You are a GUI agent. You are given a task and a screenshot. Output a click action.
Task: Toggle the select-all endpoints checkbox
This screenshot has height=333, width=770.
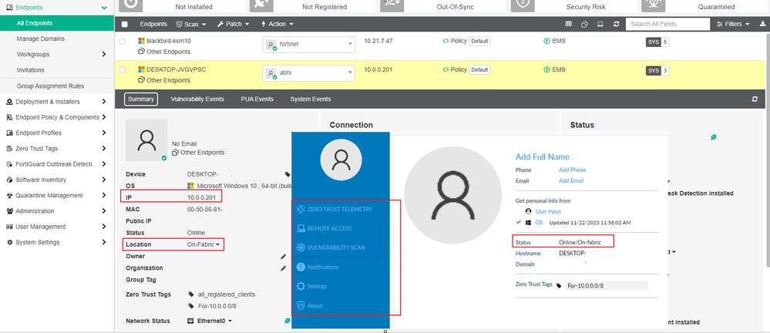(124, 25)
